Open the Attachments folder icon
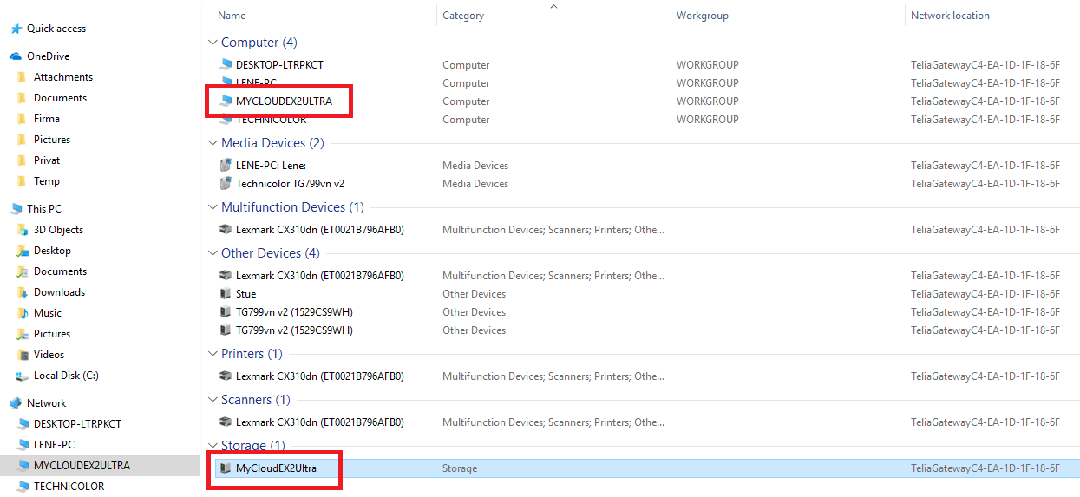This screenshot has height=497, width=1080. pyautogui.click(x=22, y=77)
